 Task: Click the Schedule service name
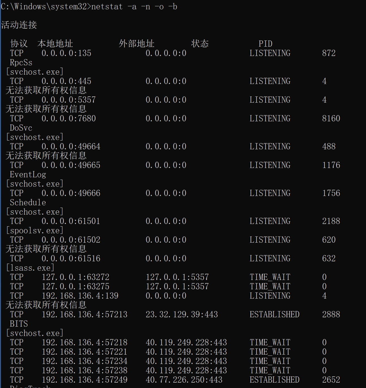(x=28, y=202)
